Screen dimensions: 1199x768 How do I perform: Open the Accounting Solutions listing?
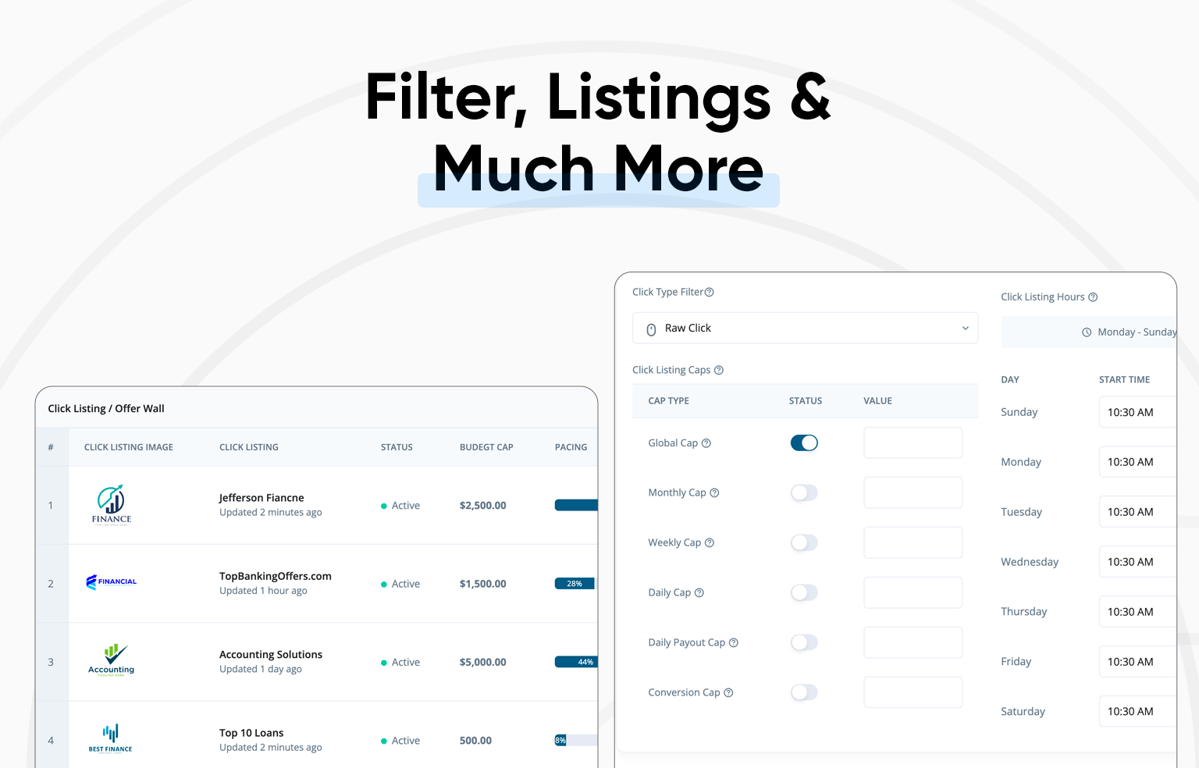click(x=271, y=655)
